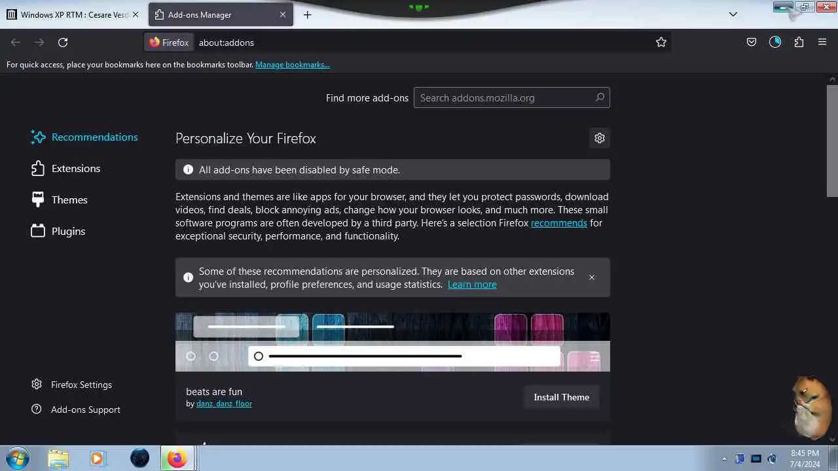Click the volume tray icon

772,459
